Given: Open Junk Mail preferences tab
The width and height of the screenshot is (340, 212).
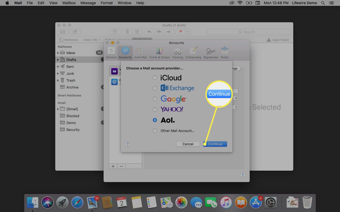Looking at the screenshot, I should (x=140, y=53).
